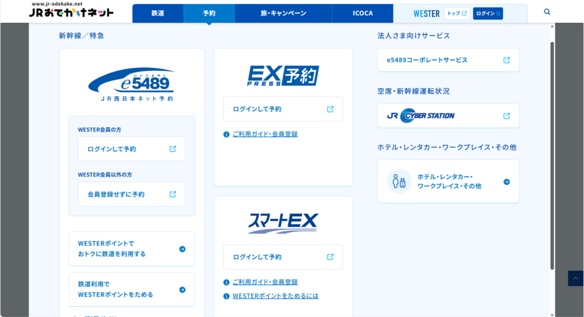Open e5489コーポレートサービス link
Image resolution: width=584 pixels, height=317 pixels.
tap(448, 60)
